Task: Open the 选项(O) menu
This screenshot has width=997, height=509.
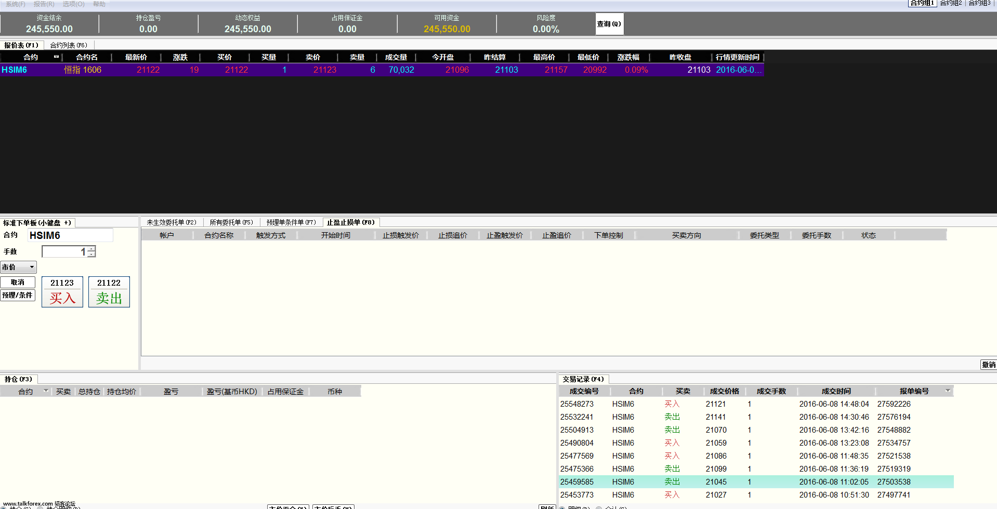Action: (73, 4)
